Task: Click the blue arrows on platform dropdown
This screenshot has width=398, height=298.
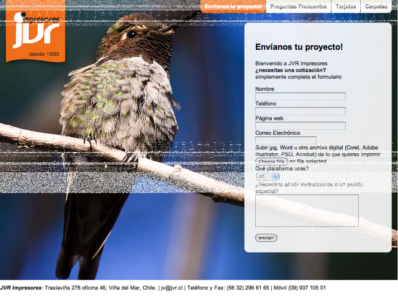Action: 276,177
